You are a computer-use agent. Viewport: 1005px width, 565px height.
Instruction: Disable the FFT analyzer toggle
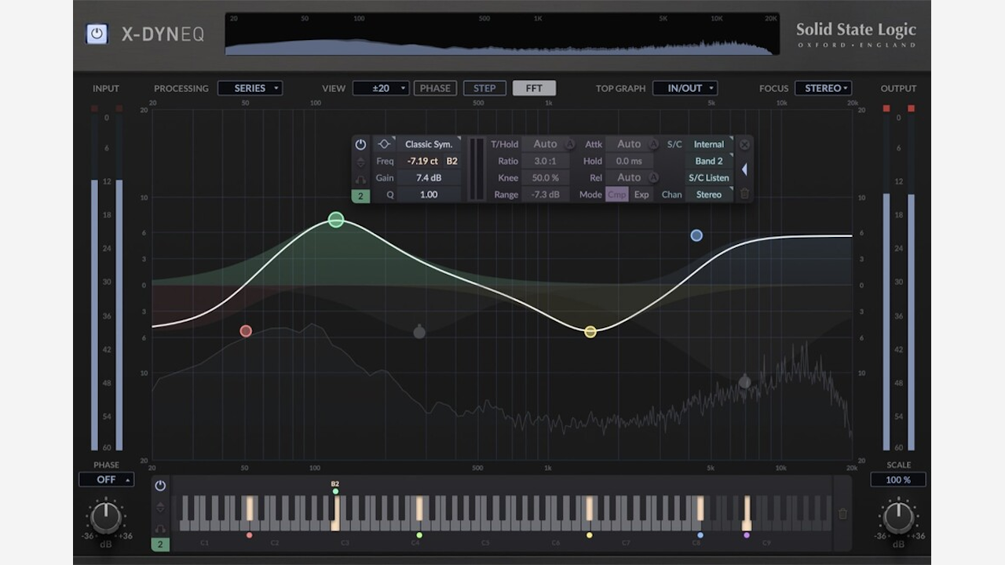[x=534, y=88]
